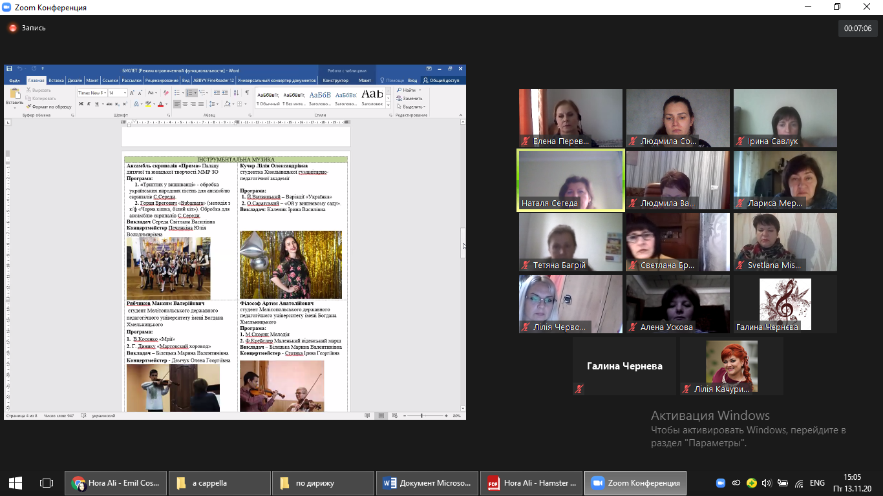Click muted microphone icon on Ірина Савлук tile
This screenshot has width=883, height=496.
741,141
